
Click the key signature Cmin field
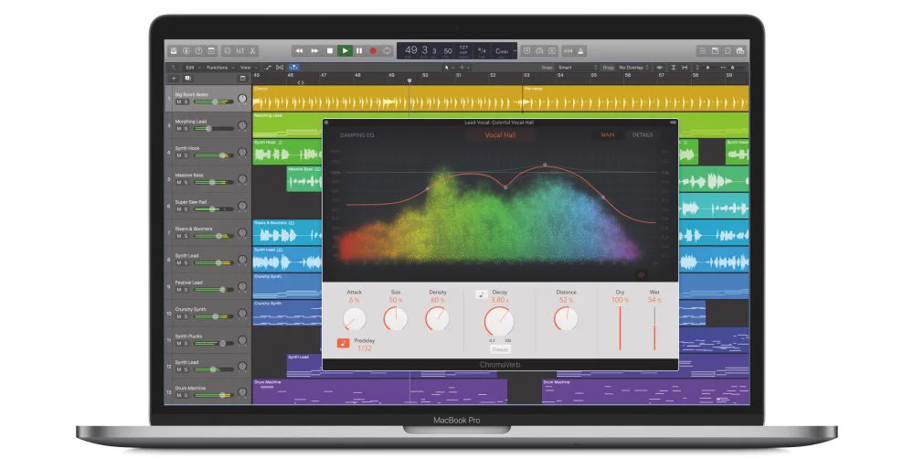[x=502, y=50]
